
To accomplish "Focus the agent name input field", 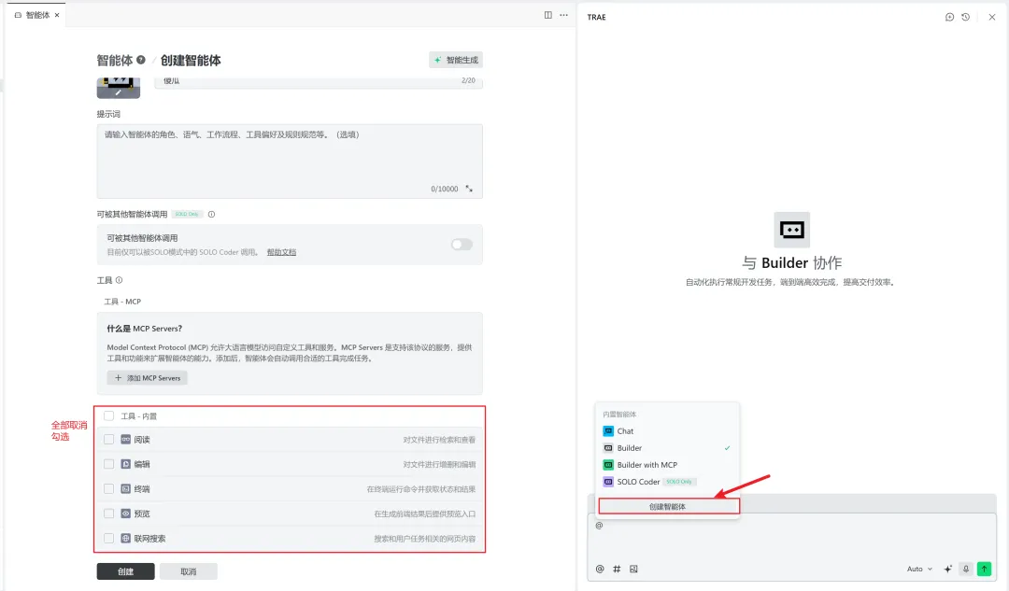I will pyautogui.click(x=319, y=81).
